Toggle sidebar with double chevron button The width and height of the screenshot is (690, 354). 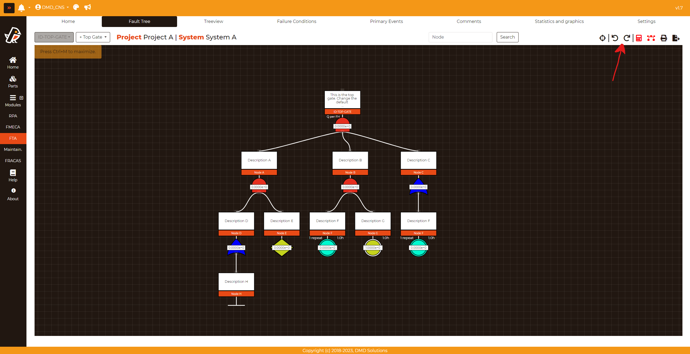coord(9,8)
